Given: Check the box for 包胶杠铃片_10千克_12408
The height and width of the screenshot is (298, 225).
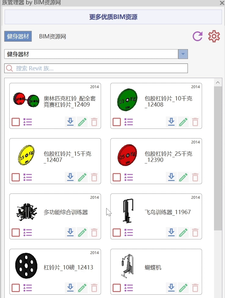Looking at the screenshot, I should (x=117, y=122).
